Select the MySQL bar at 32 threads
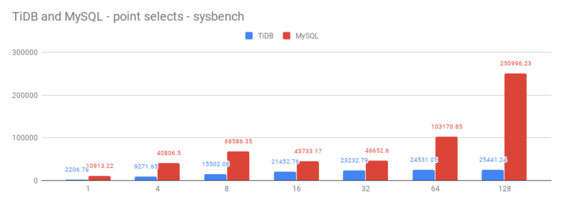564x199 pixels. pyautogui.click(x=377, y=170)
